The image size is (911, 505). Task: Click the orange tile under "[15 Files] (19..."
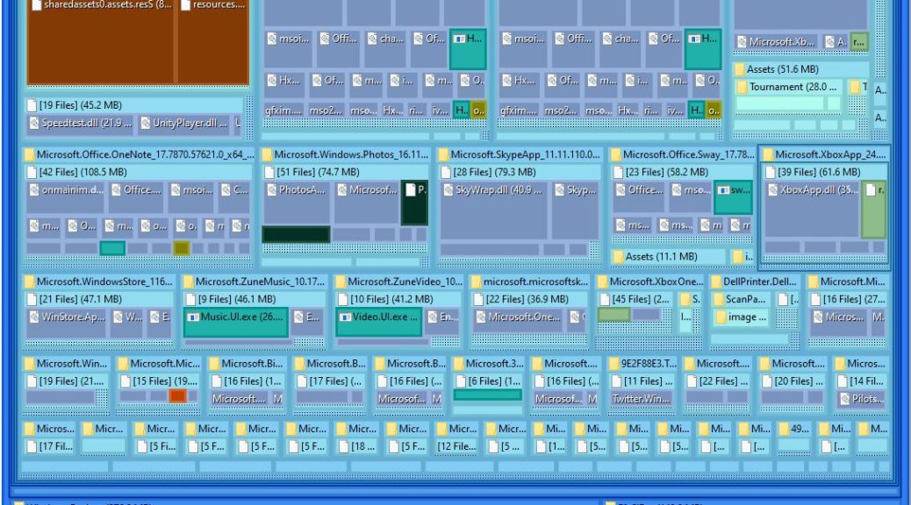click(x=178, y=396)
